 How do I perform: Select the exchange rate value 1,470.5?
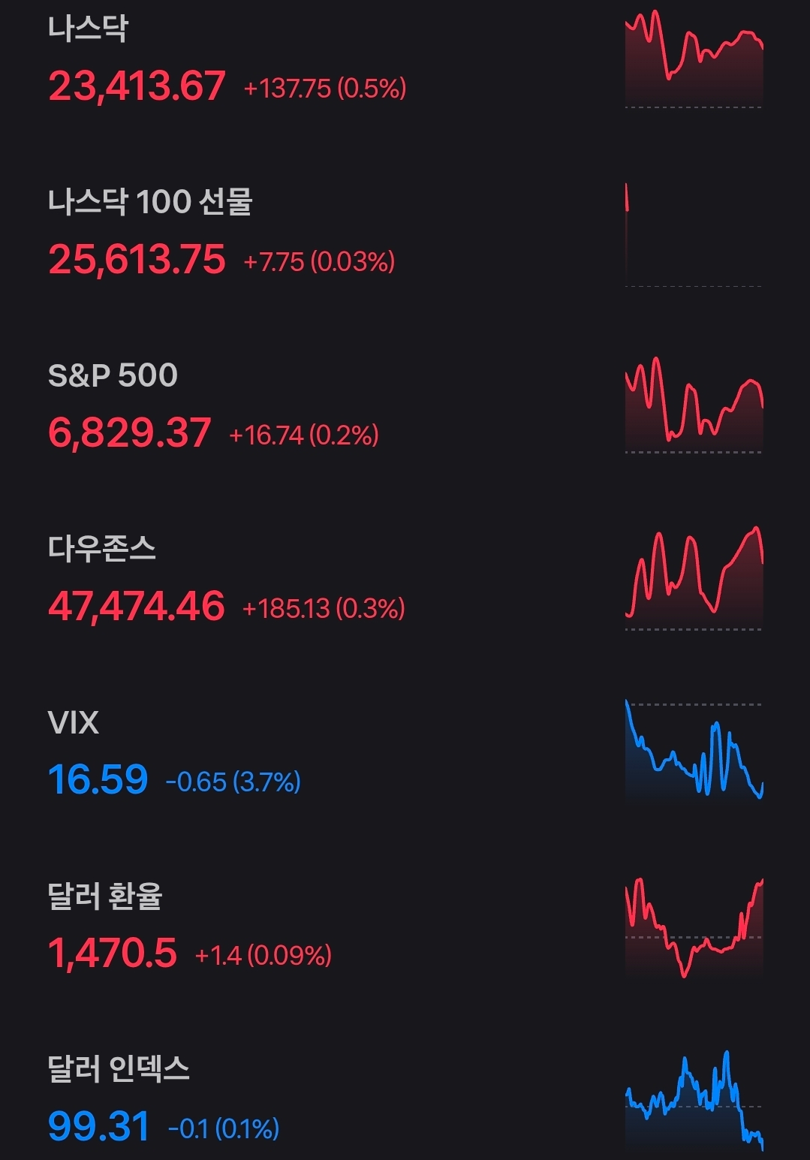coord(113,954)
